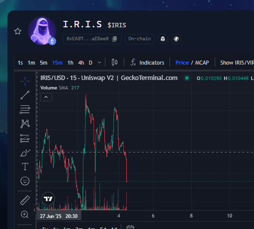
Task: Copy the 0xEA87...aE8ee0 contract address
Action: [x=114, y=39]
